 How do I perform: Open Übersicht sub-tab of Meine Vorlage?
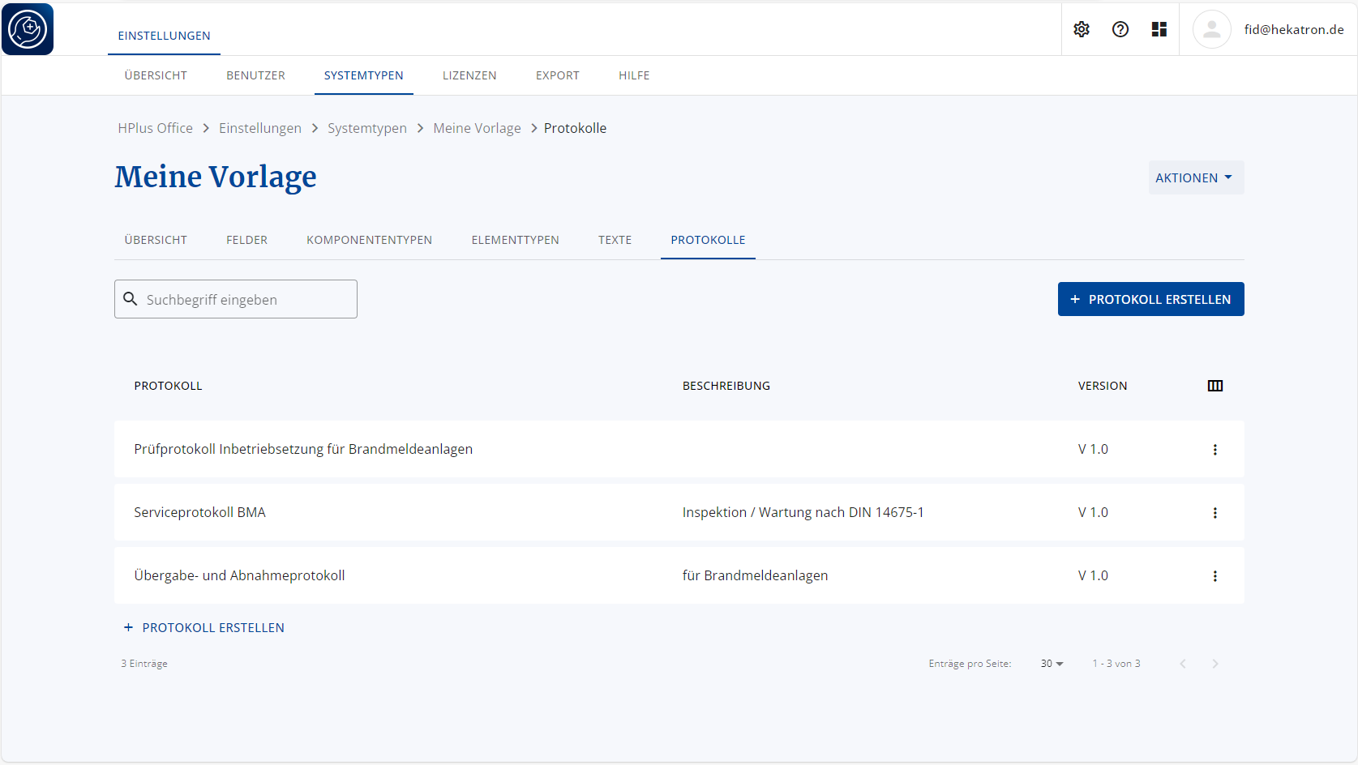(156, 240)
